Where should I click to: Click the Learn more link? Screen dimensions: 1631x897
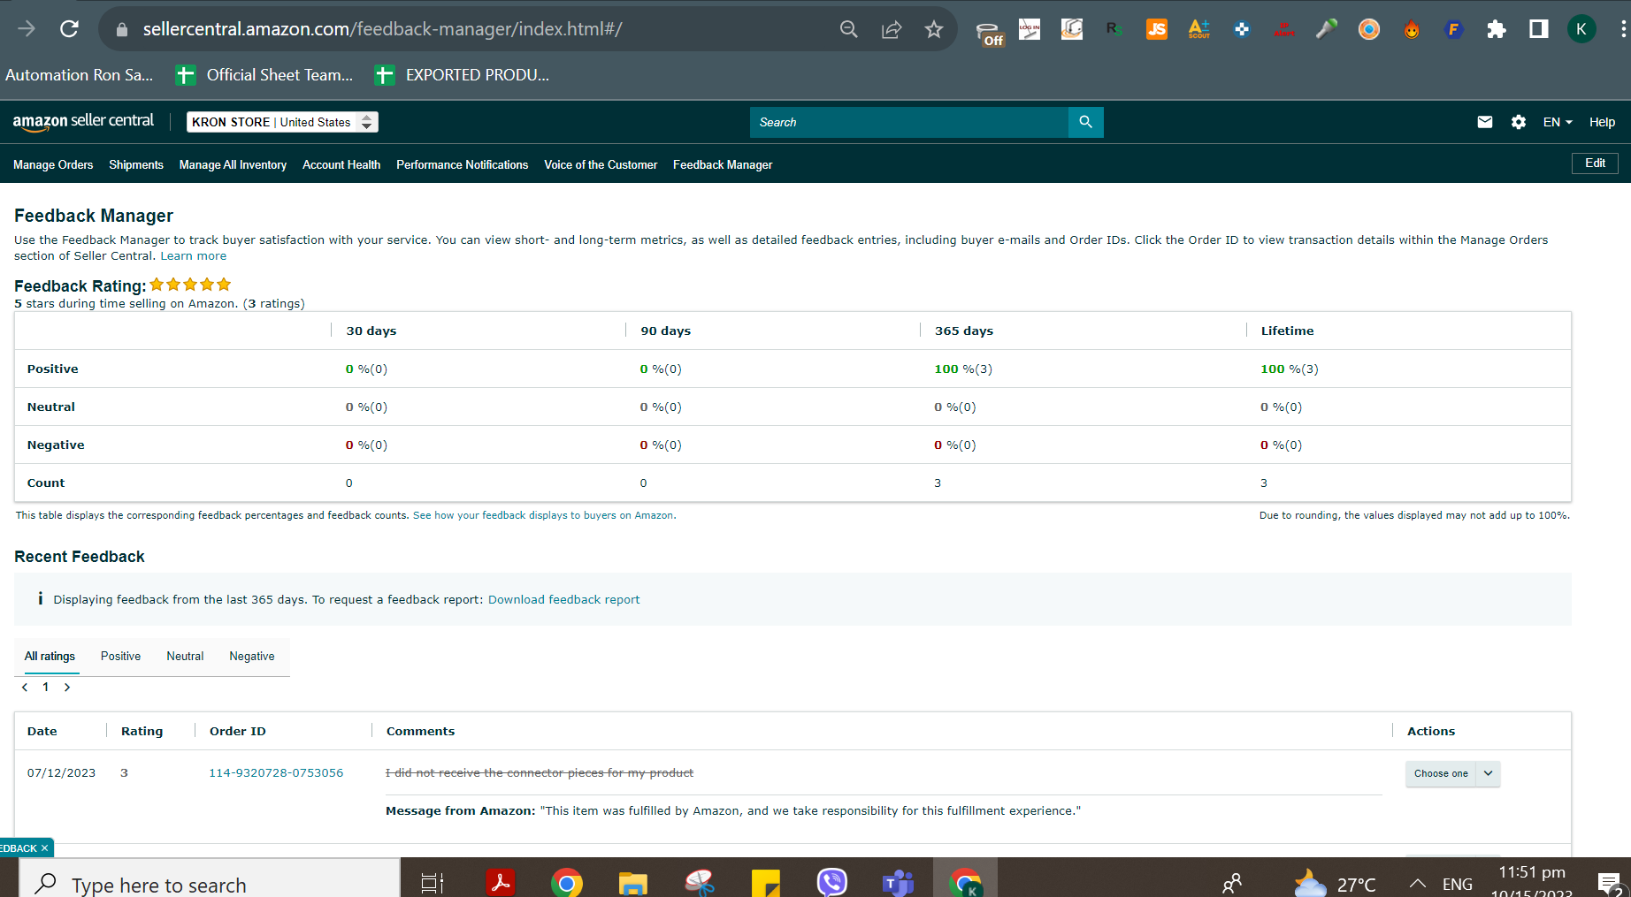pos(194,256)
